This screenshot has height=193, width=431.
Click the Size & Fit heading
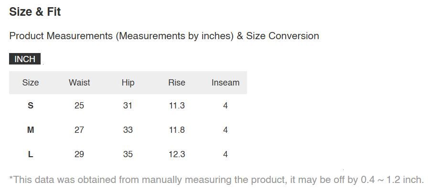(35, 12)
